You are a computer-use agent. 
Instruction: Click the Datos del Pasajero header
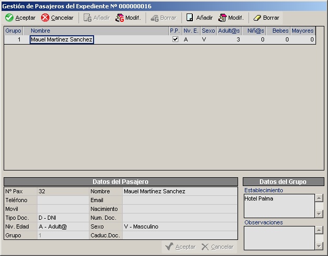(x=121, y=181)
